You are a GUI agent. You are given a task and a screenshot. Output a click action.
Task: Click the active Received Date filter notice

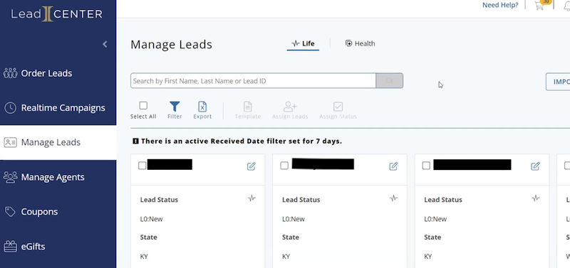tap(242, 141)
